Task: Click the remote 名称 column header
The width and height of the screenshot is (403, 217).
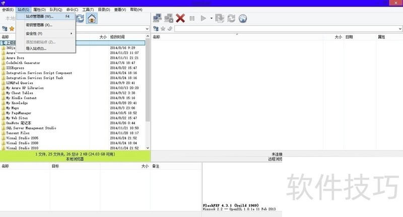Action: coord(157,37)
